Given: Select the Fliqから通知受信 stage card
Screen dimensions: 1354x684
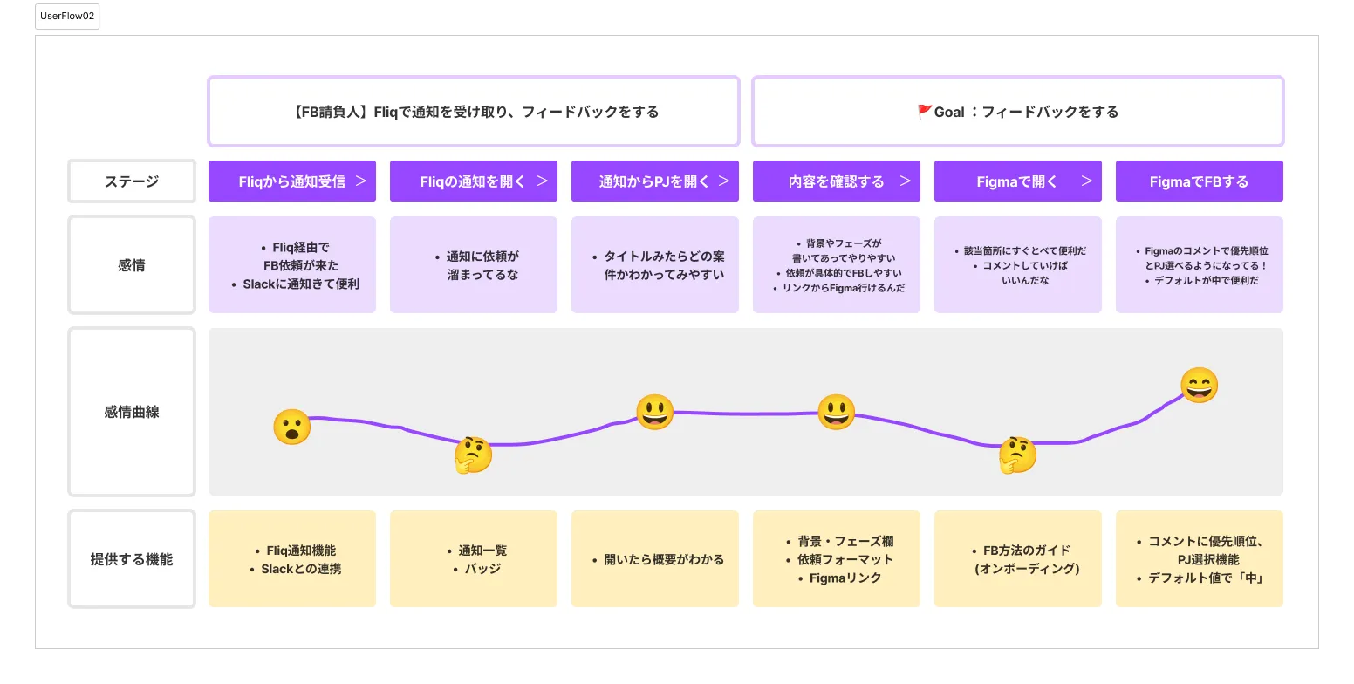Looking at the screenshot, I should point(292,181).
